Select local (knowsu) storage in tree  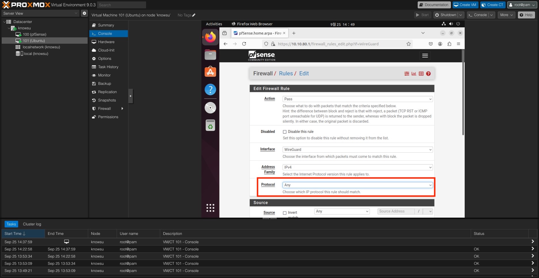coord(36,54)
